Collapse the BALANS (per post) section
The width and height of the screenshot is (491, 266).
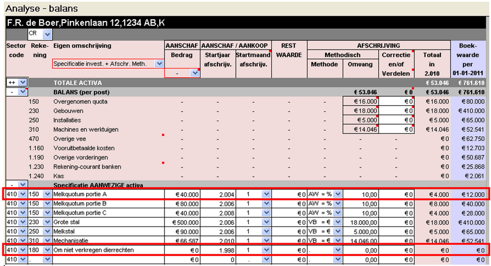[23, 92]
